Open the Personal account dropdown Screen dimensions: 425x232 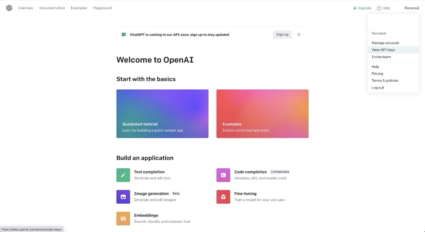coord(411,8)
